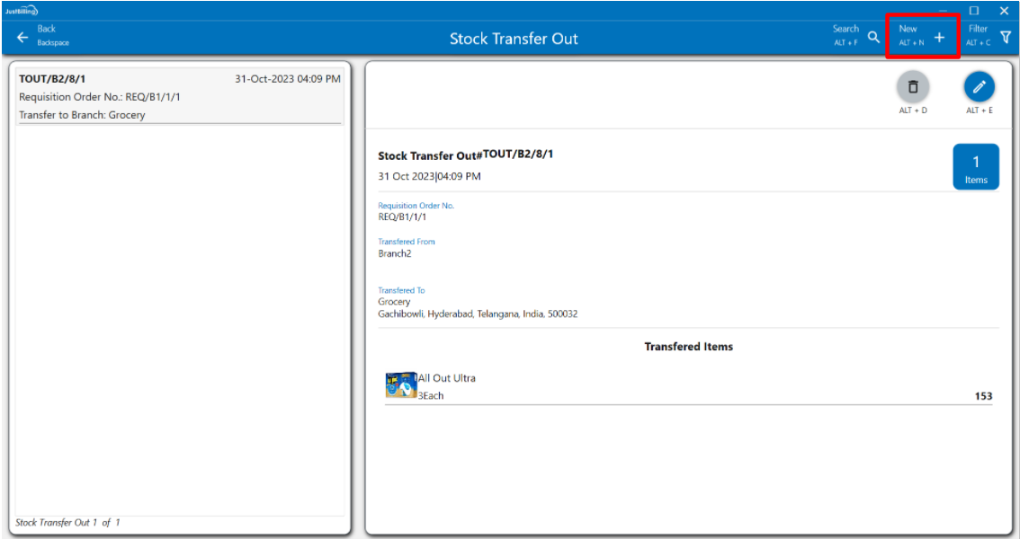Screen dimensions: 1020x539
Task: Delete the transfer using the trash icon
Action: point(913,87)
